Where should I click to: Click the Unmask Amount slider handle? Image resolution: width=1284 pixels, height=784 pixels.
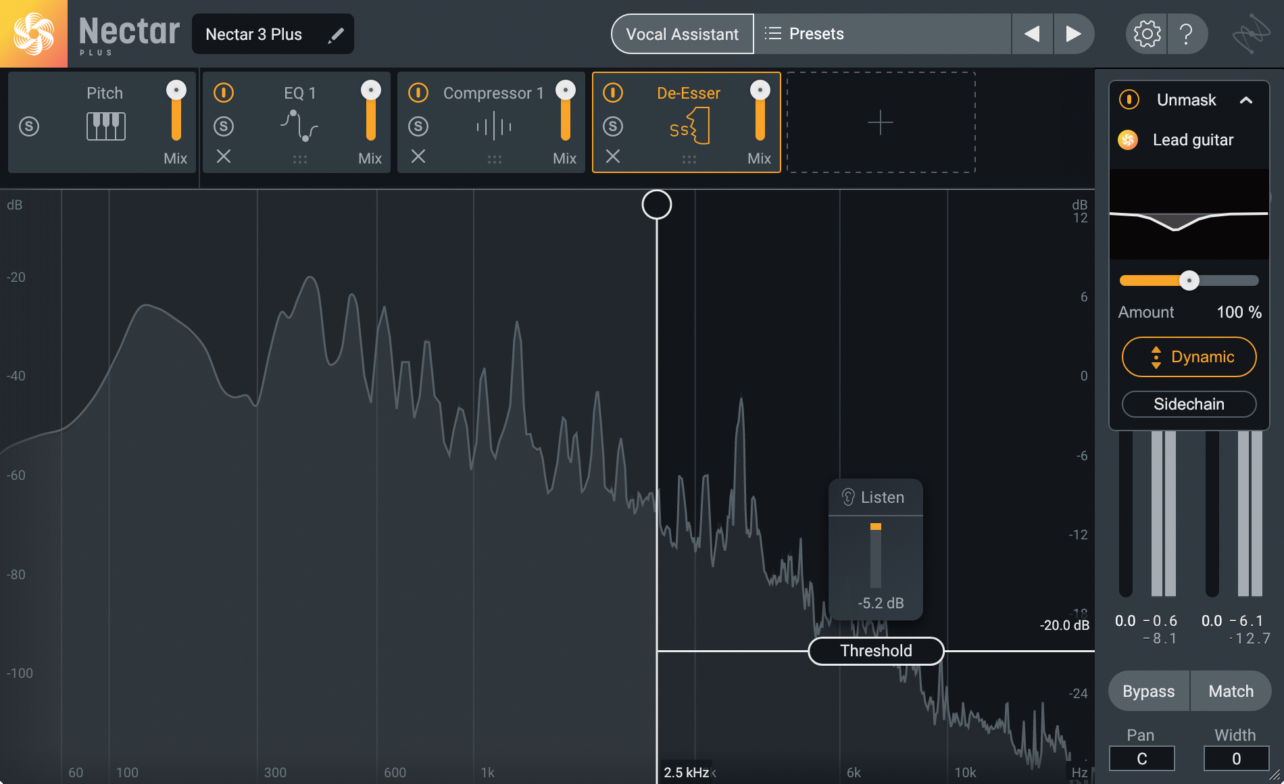coord(1189,280)
